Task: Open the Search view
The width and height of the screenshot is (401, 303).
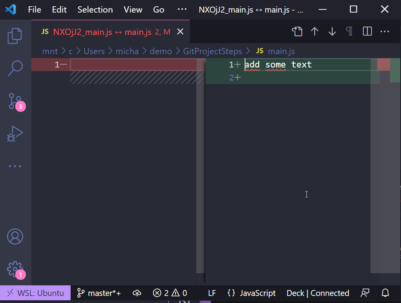Action: [15, 68]
